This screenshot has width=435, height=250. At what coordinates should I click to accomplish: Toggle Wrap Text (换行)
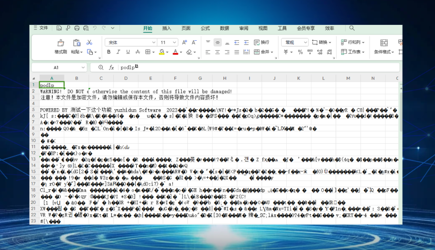click(261, 42)
